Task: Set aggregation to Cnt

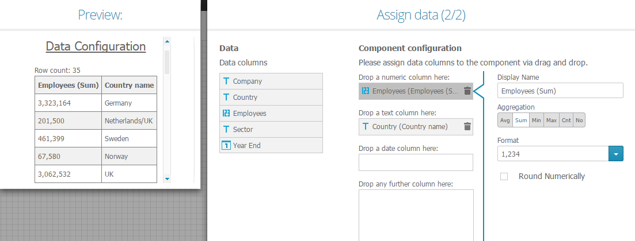Action: (x=566, y=120)
